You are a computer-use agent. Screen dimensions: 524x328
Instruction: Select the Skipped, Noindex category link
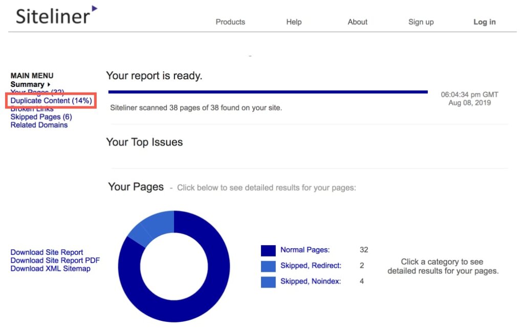(310, 281)
